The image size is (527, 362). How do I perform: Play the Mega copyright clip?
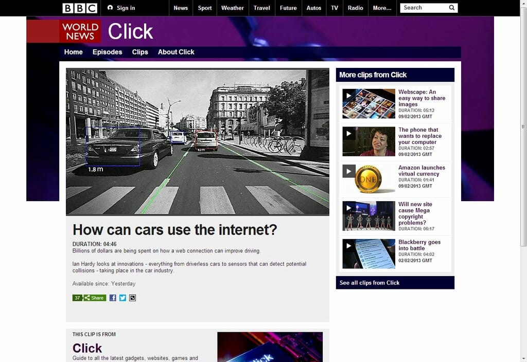click(368, 216)
